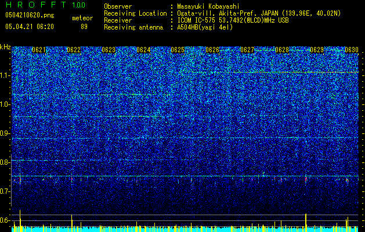Click the Observer field label

118,6
